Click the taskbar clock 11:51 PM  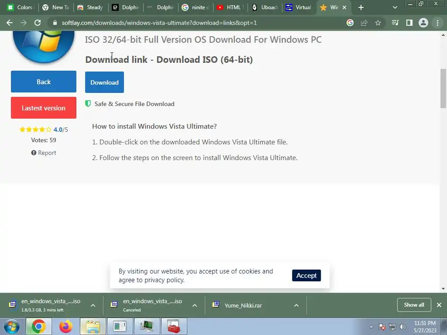pos(425,323)
